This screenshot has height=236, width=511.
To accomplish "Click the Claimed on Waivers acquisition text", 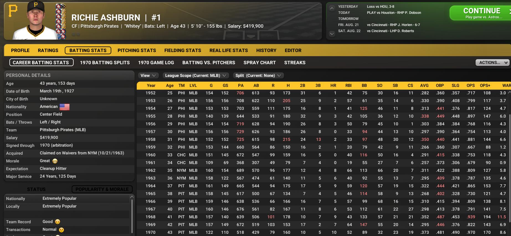I will [82, 153].
